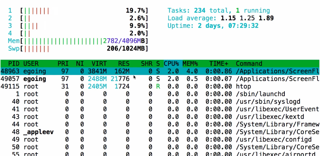Select the /usr/libexec/kextd process row
The width and height of the screenshot is (320, 156).
click(x=160, y=117)
